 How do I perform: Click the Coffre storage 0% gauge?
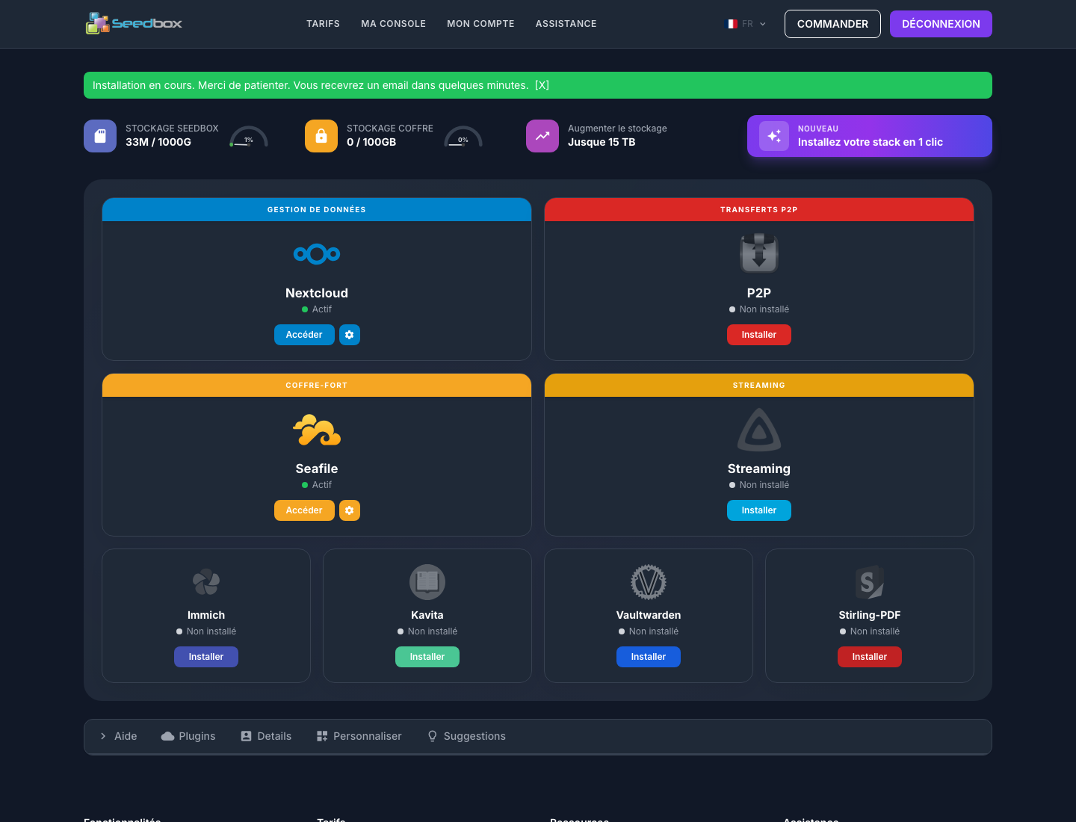(x=463, y=136)
